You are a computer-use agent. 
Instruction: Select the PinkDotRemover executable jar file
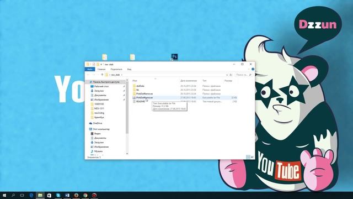coord(145,97)
